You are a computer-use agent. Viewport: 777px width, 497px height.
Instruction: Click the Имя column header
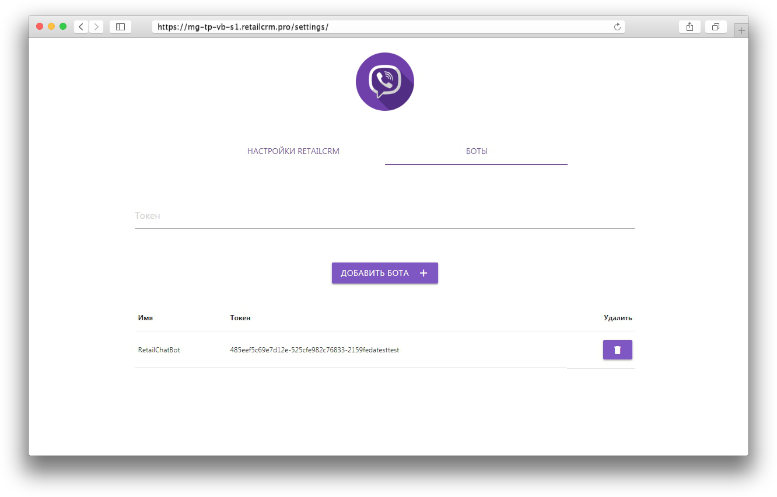(x=146, y=318)
